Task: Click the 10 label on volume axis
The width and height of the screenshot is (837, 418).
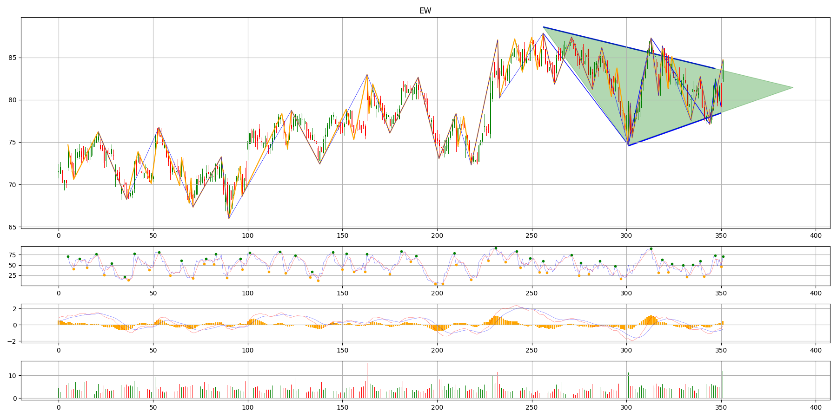Action: pyautogui.click(x=12, y=376)
